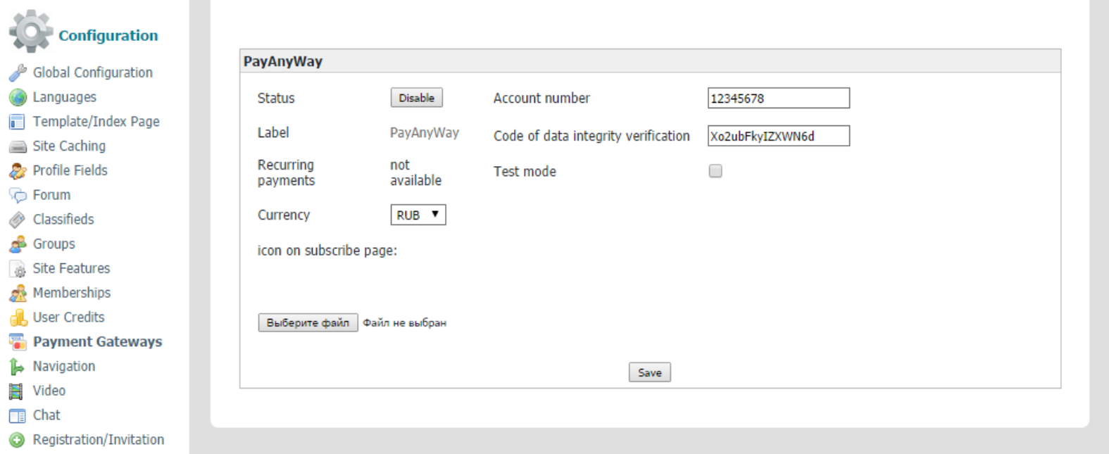Click the Chat window icon
This screenshot has width=1109, height=454.
tap(17, 416)
